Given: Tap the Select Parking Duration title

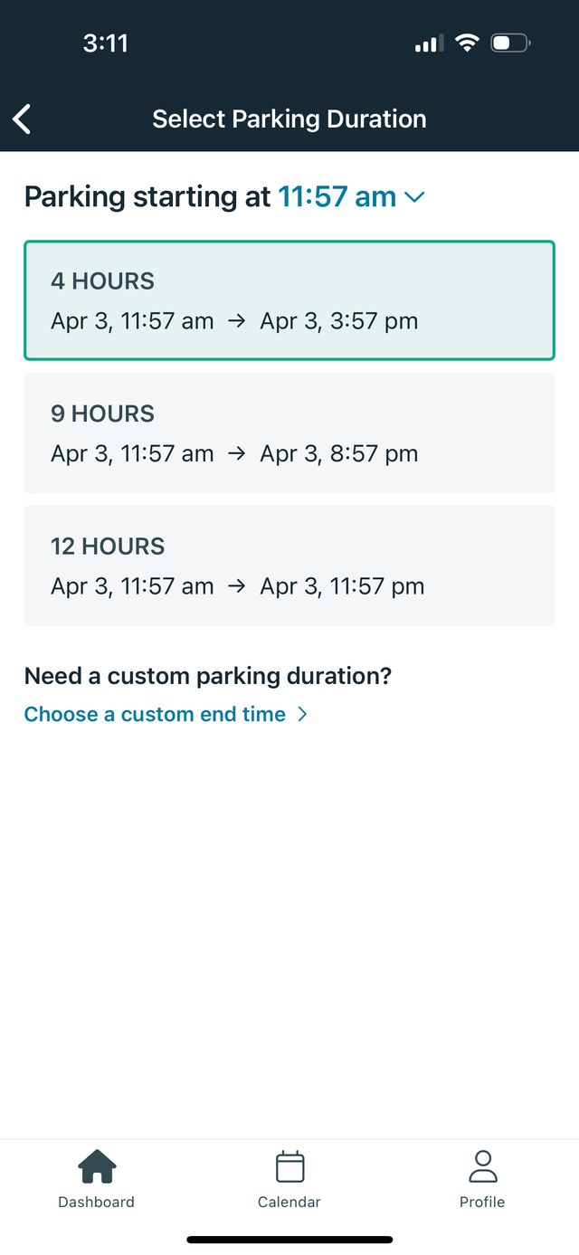Looking at the screenshot, I should (289, 119).
